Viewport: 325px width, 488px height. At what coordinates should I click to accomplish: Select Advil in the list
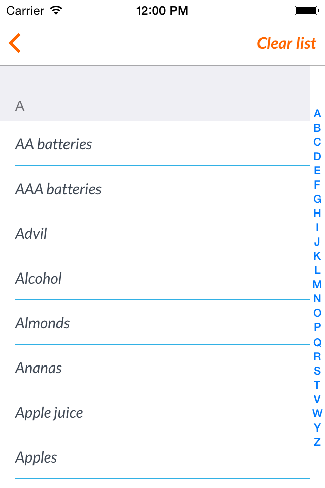pyautogui.click(x=152, y=234)
